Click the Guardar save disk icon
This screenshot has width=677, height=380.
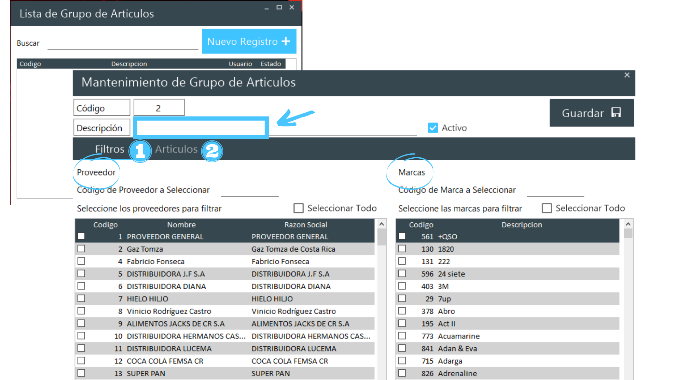[616, 113]
